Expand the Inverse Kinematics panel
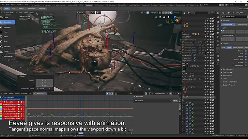The width and height of the screenshot is (248, 139). click(230, 82)
